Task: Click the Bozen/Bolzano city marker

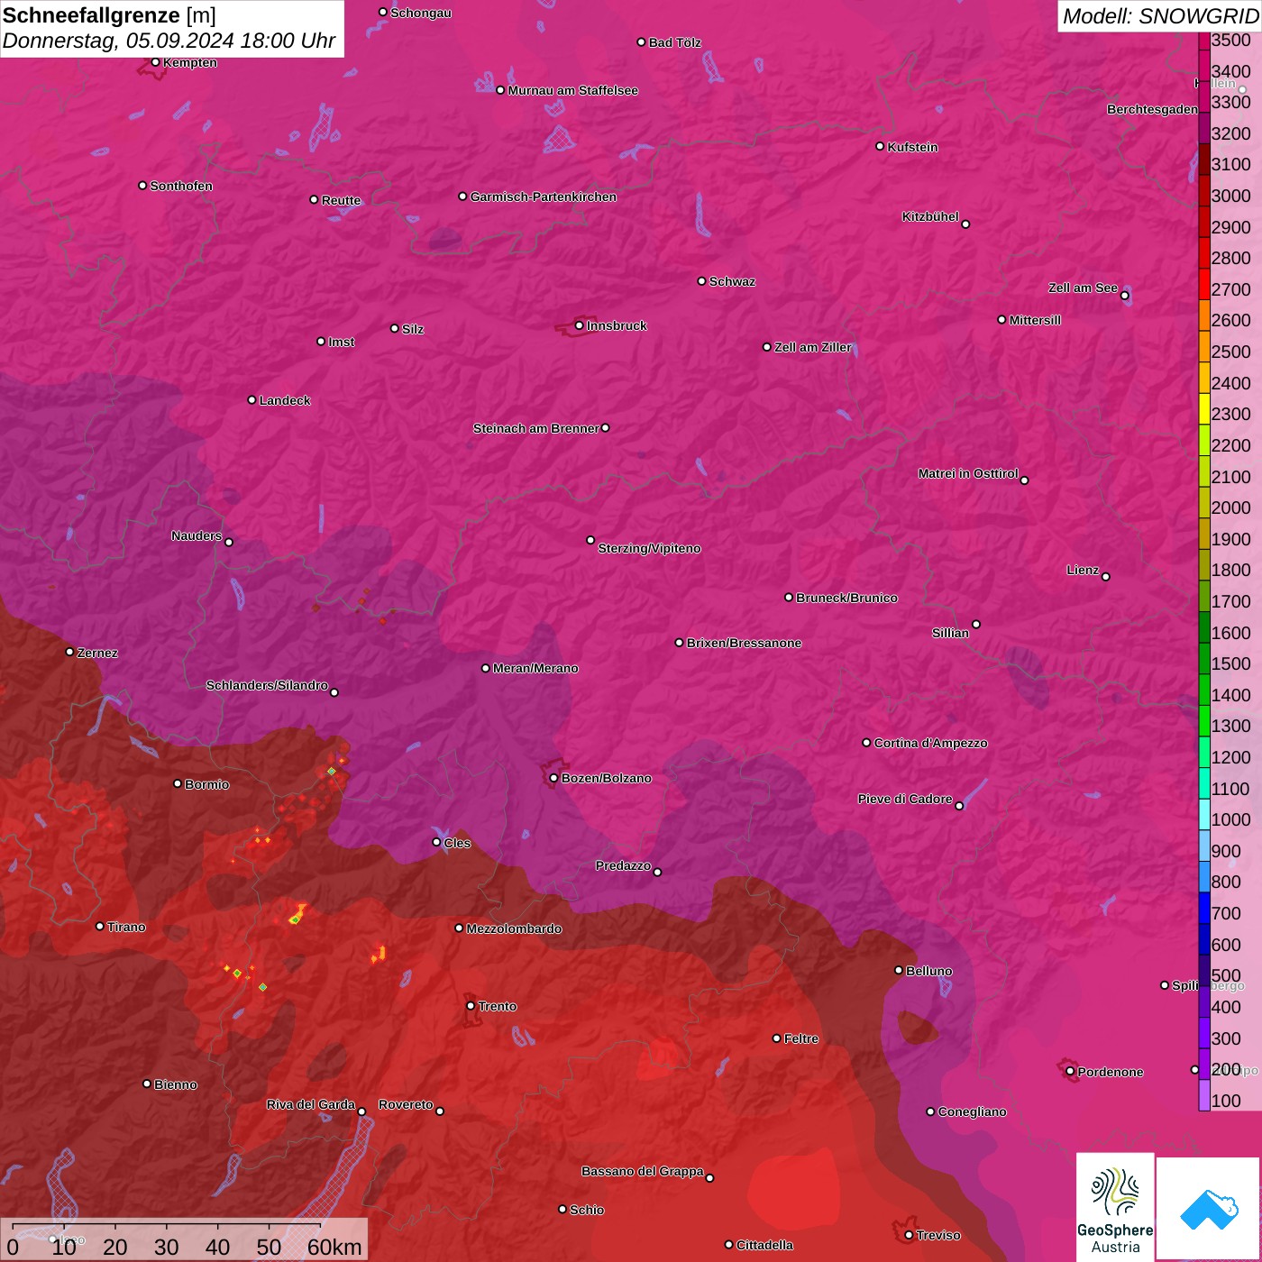Action: pos(553,778)
